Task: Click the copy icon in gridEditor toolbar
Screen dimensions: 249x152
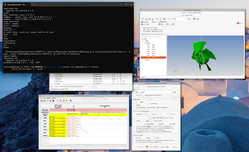Action: click(58, 101)
